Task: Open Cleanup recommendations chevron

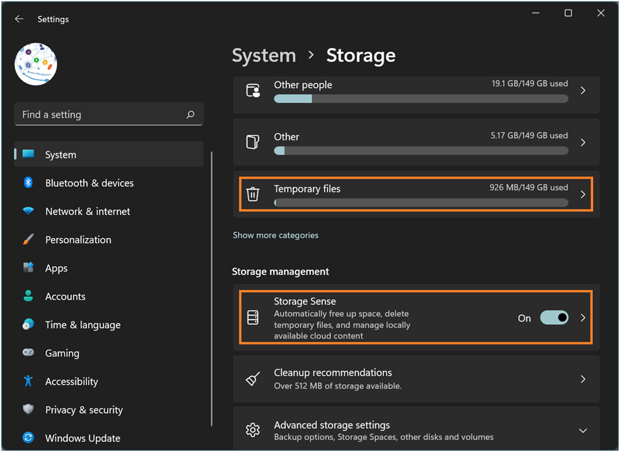Action: point(583,379)
